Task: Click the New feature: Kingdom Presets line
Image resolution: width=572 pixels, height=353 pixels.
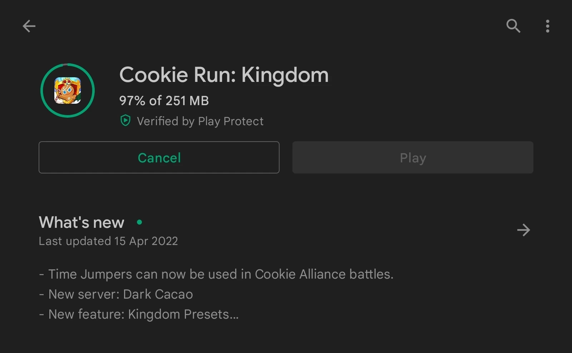Action: (139, 314)
